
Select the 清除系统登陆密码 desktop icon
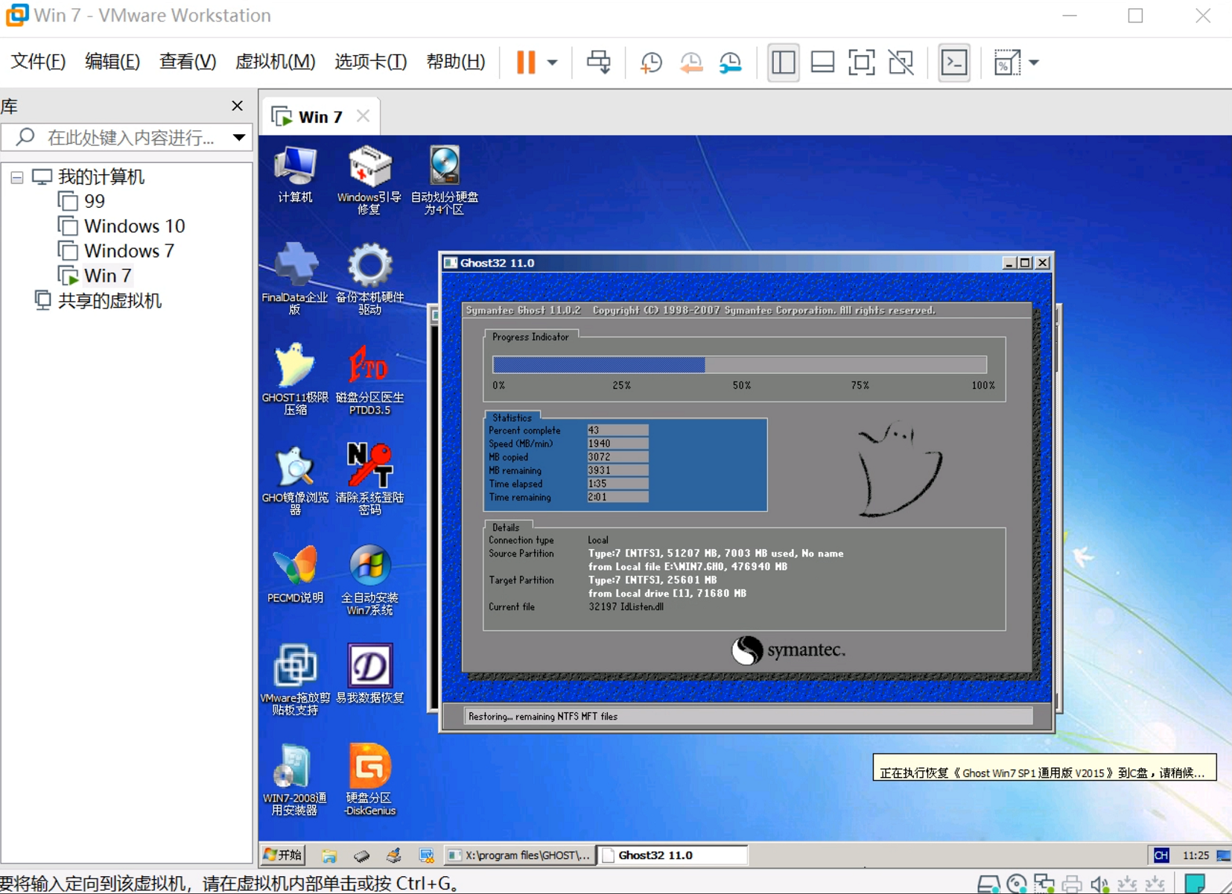(x=369, y=479)
